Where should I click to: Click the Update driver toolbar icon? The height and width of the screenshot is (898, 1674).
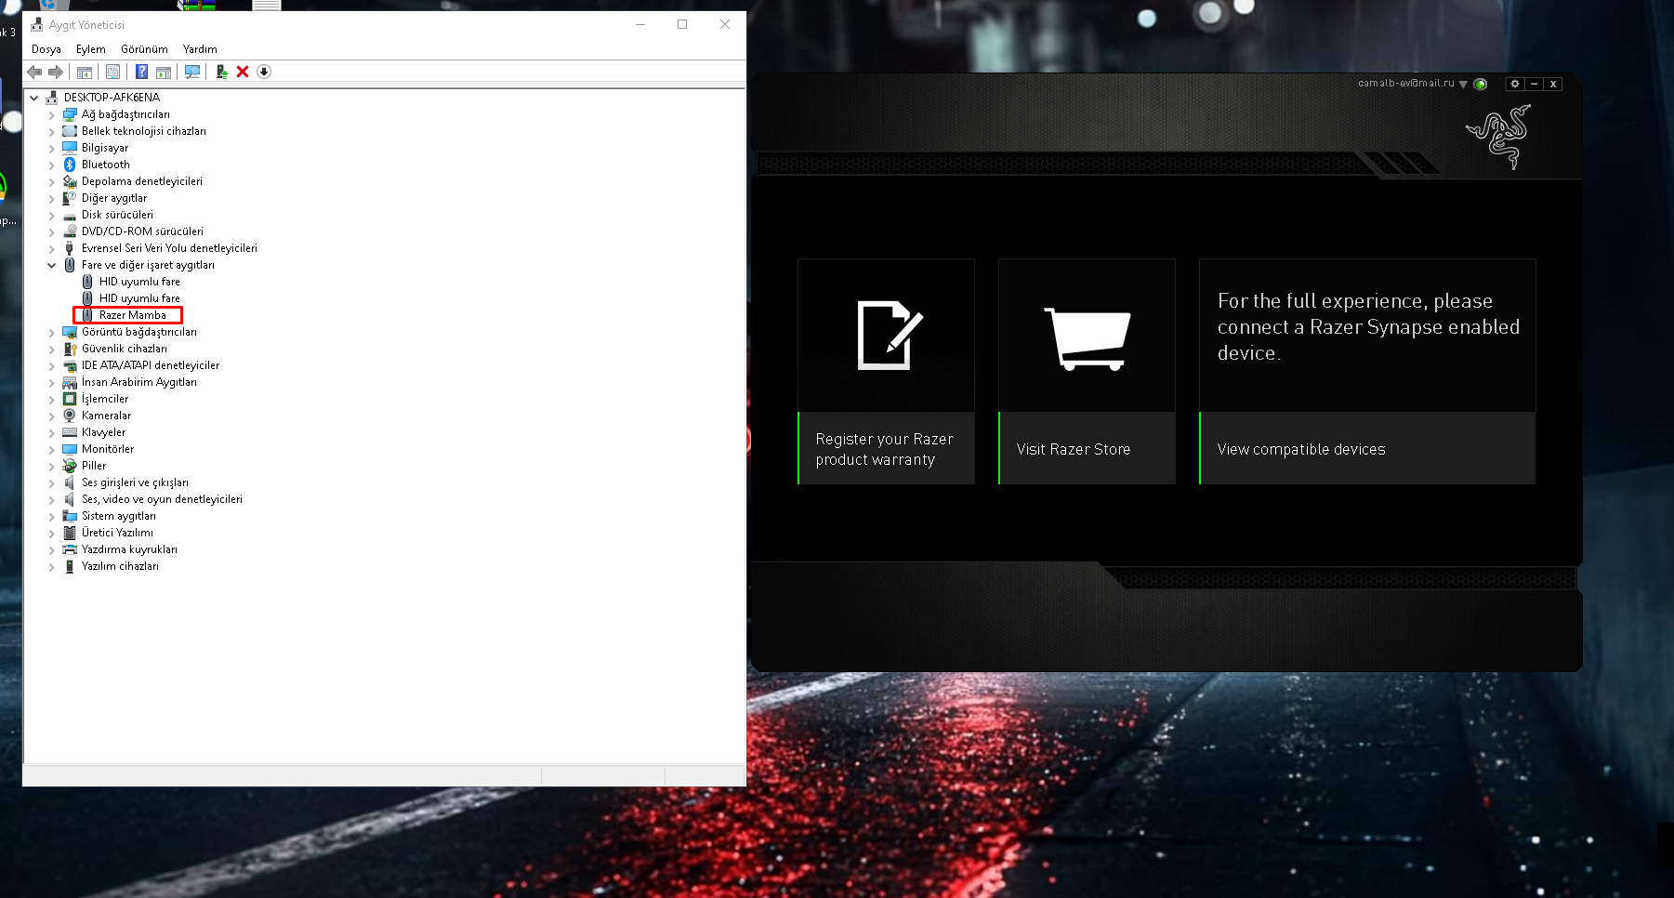(x=221, y=72)
